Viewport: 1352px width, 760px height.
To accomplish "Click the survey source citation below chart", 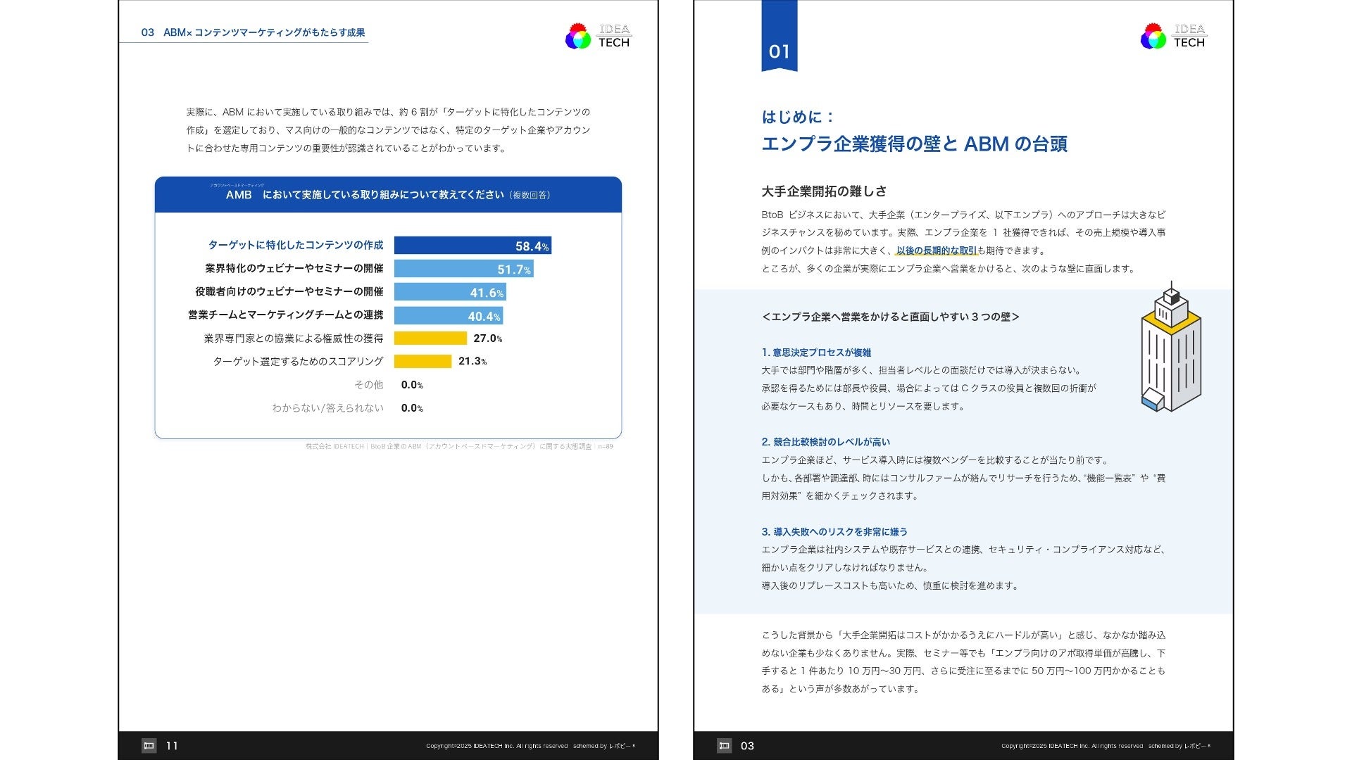I will (x=458, y=447).
